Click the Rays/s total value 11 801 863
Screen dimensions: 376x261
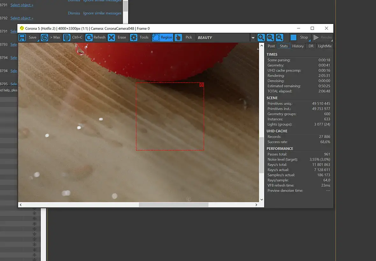[x=321, y=165]
